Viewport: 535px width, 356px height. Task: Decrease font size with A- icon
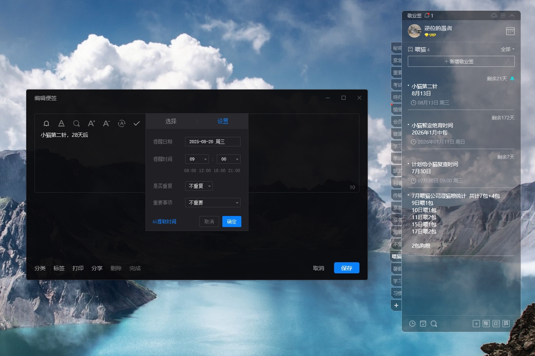pyautogui.click(x=106, y=123)
